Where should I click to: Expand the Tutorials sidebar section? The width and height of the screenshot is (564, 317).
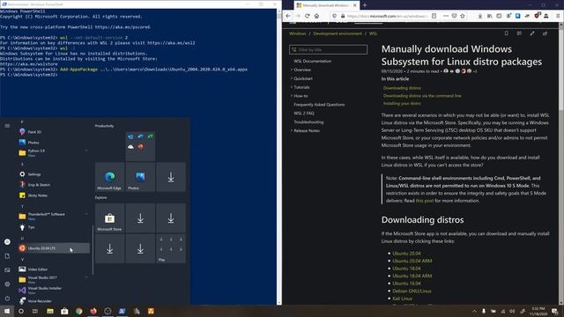click(301, 87)
